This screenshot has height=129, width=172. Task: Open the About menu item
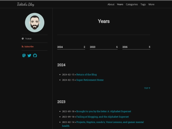111,4
